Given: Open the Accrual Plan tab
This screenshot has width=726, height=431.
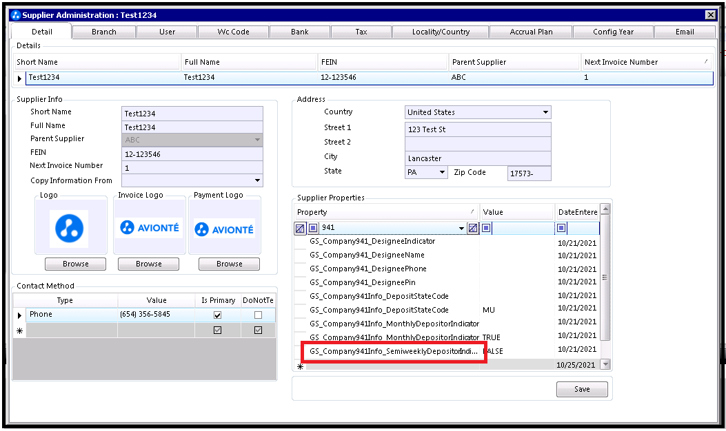Looking at the screenshot, I should click(531, 32).
